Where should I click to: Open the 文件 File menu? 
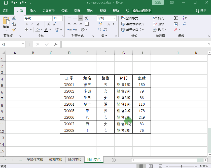6,11
